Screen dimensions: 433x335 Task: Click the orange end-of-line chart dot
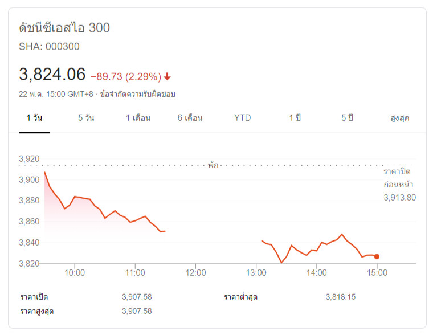pos(377,256)
